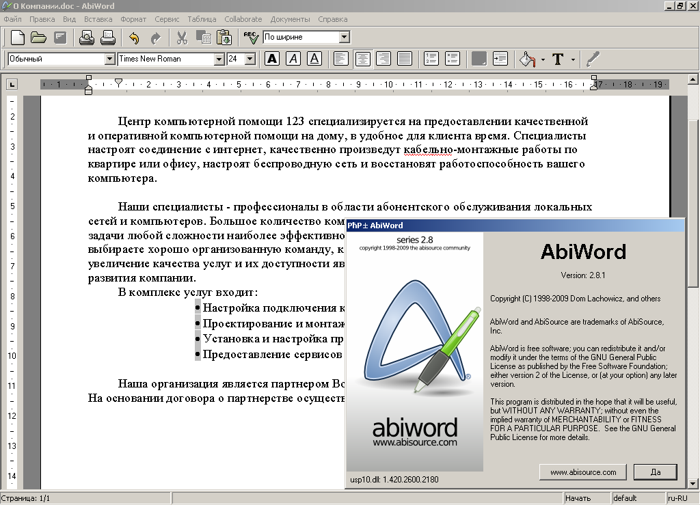700x505 pixels.
Task: Open the Collaborate menu
Action: [243, 19]
